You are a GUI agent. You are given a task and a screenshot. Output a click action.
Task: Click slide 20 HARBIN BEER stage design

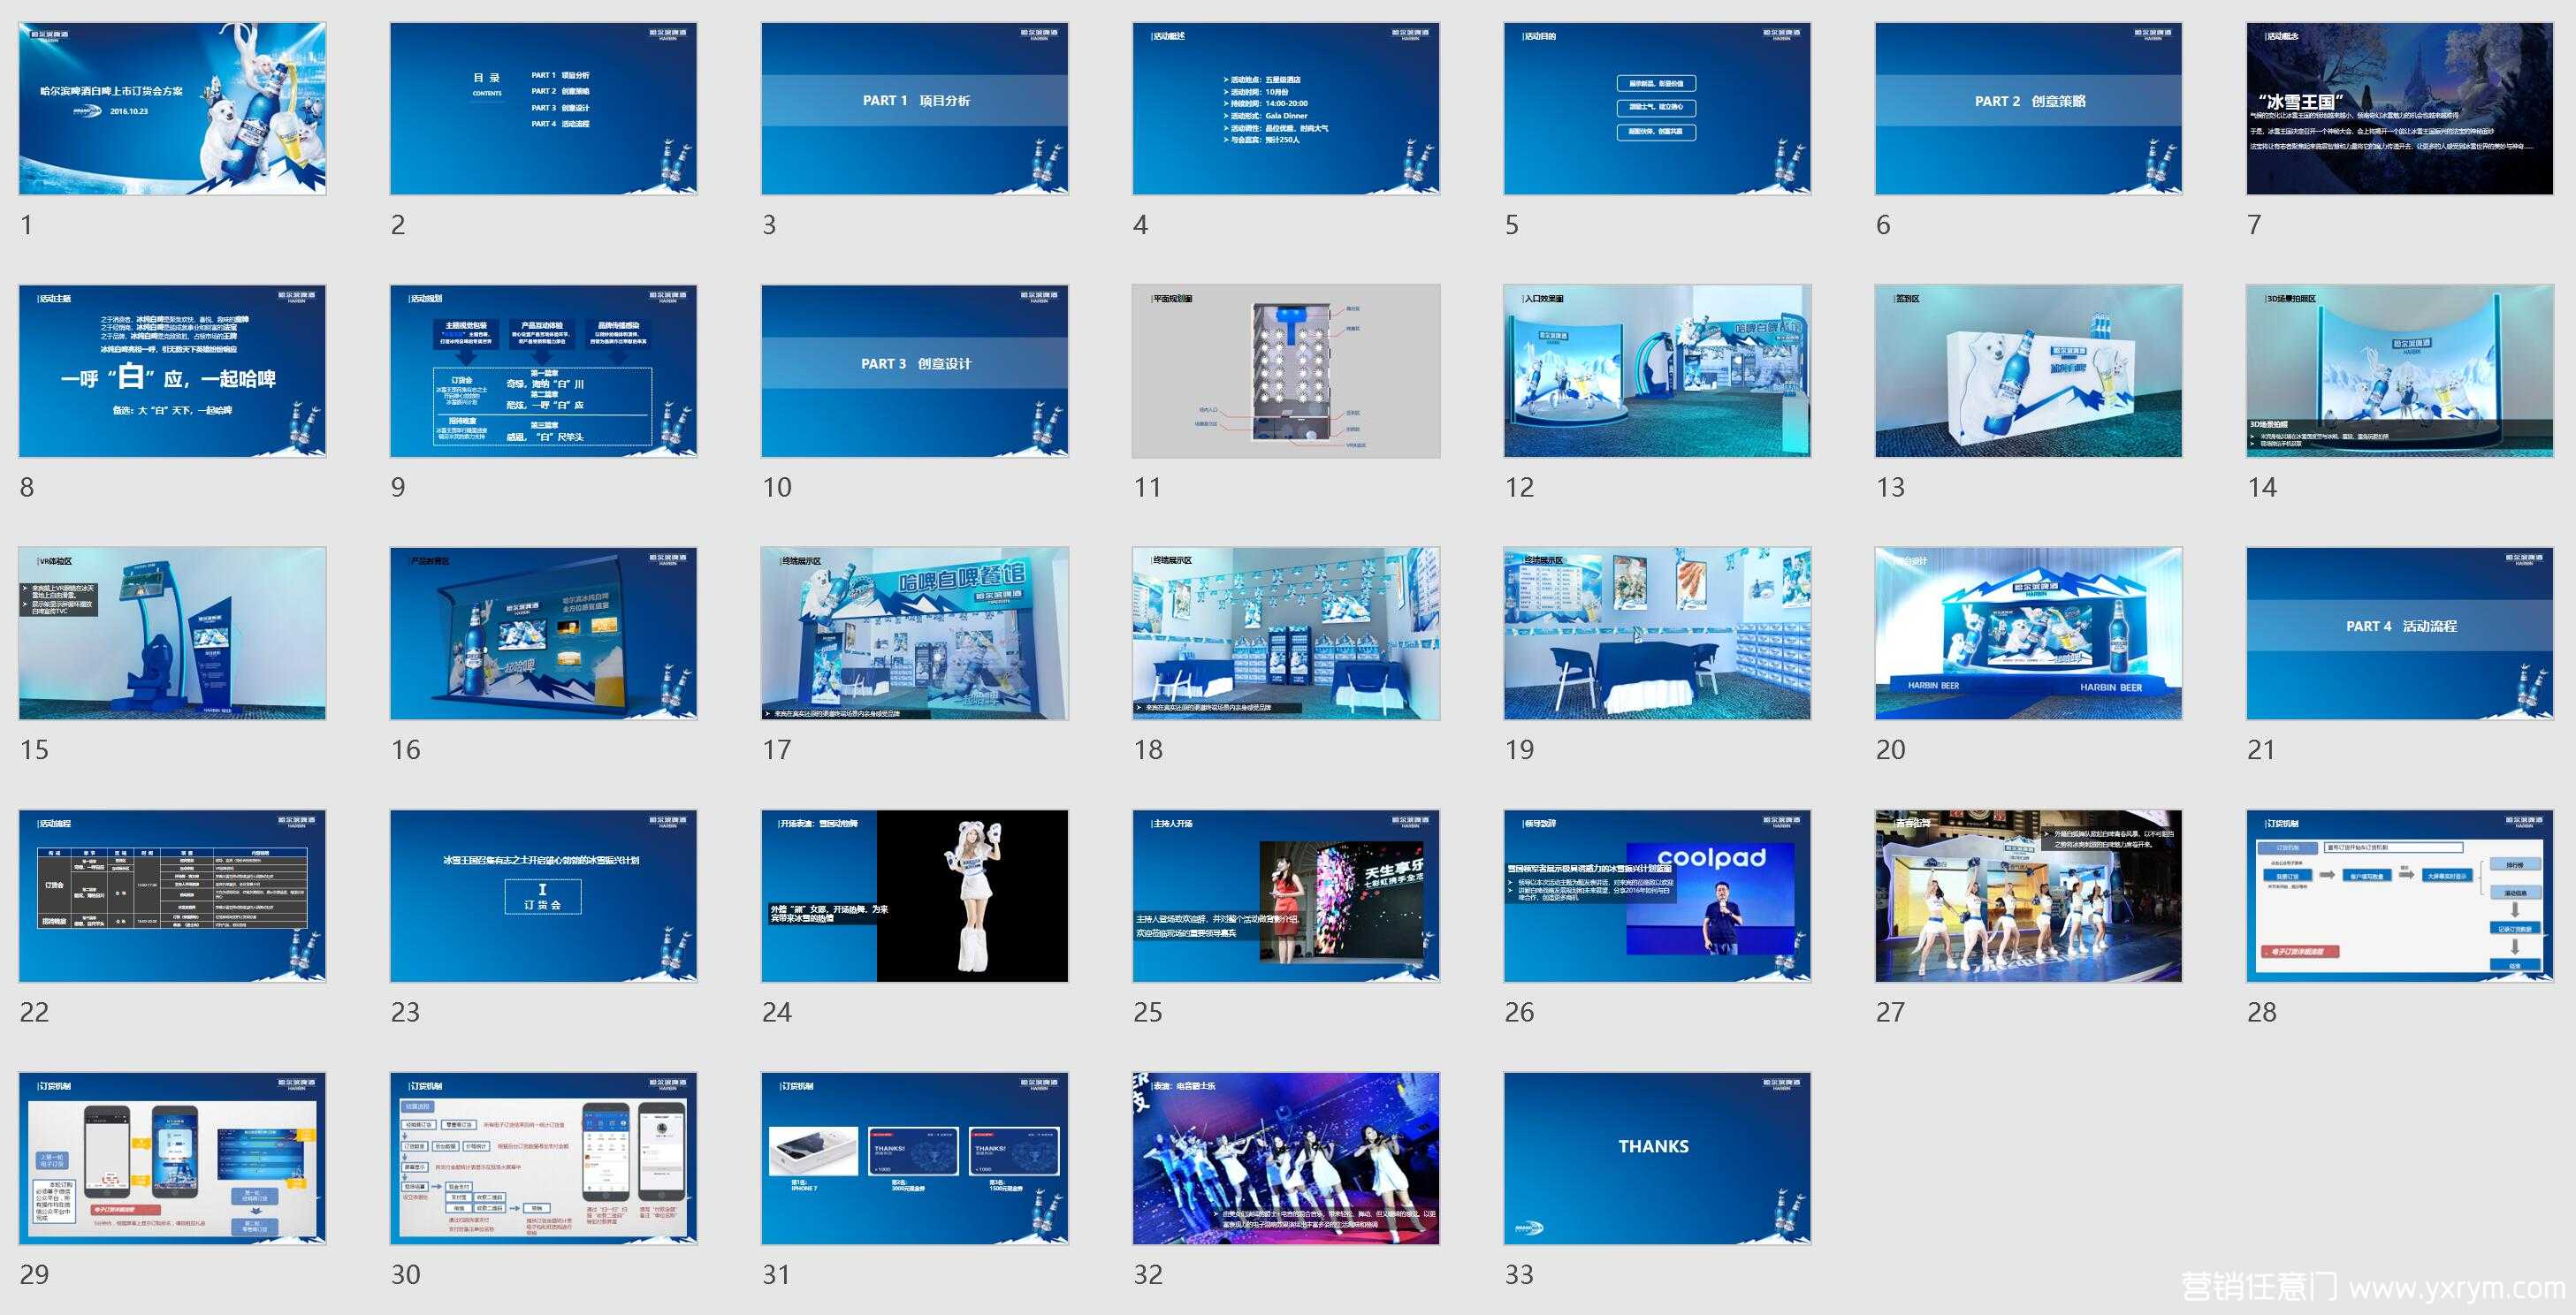[x=2028, y=633]
